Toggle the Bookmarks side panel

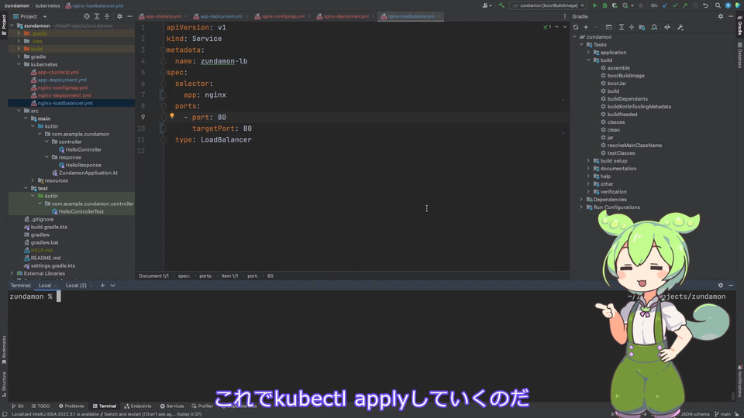tap(4, 350)
